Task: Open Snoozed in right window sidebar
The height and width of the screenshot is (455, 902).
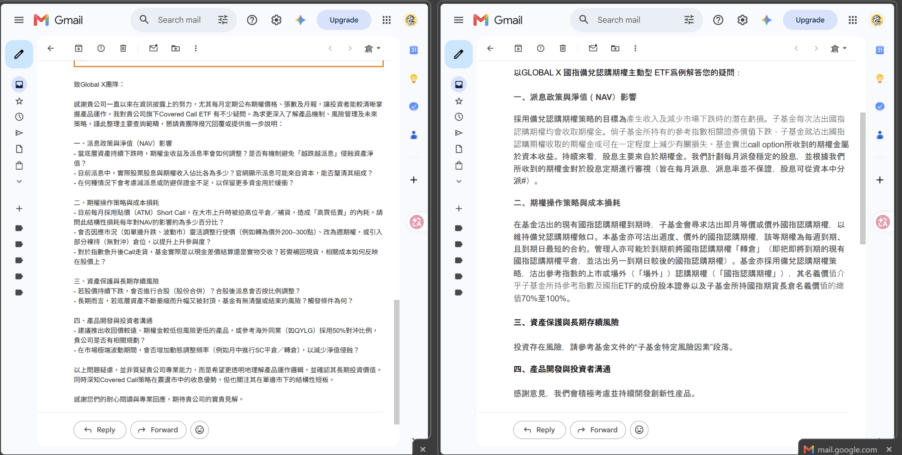Action: [458, 117]
